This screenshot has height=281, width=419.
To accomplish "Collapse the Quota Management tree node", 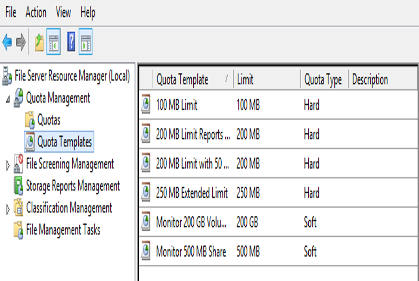I will click(8, 99).
